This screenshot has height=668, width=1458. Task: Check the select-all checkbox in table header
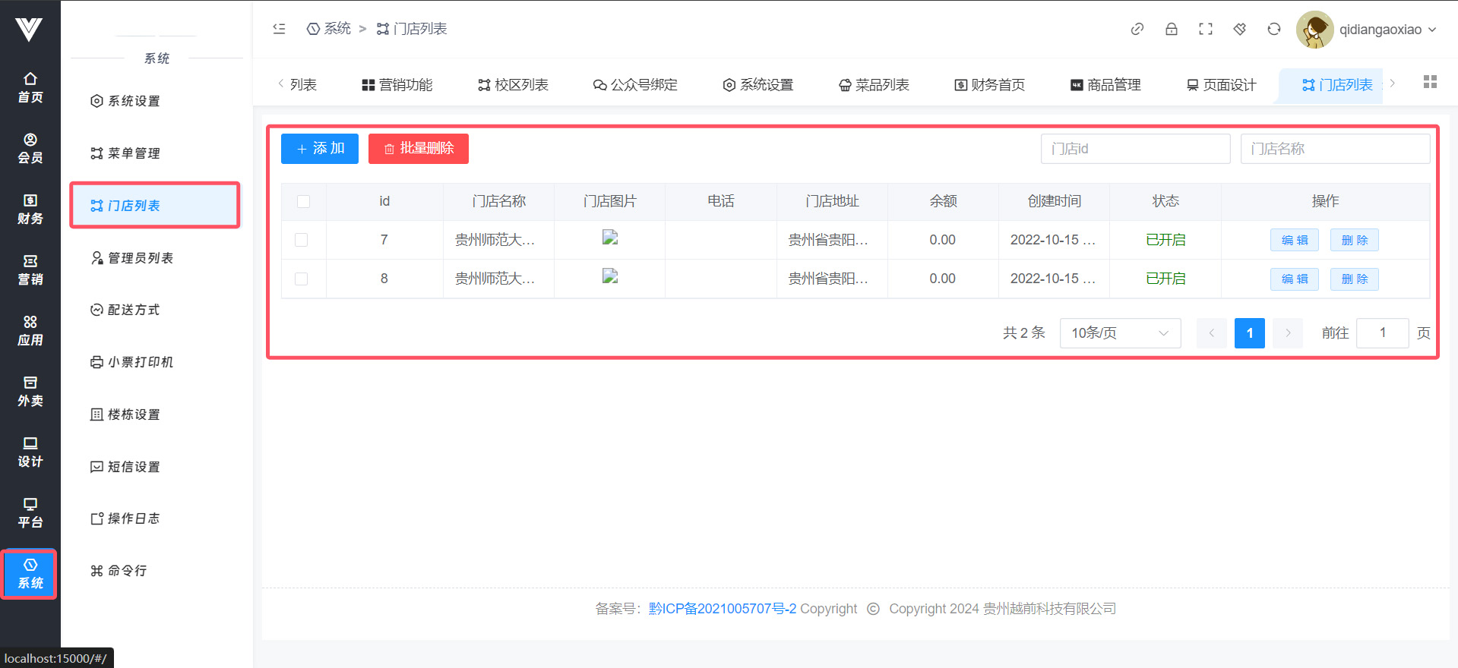click(x=303, y=201)
